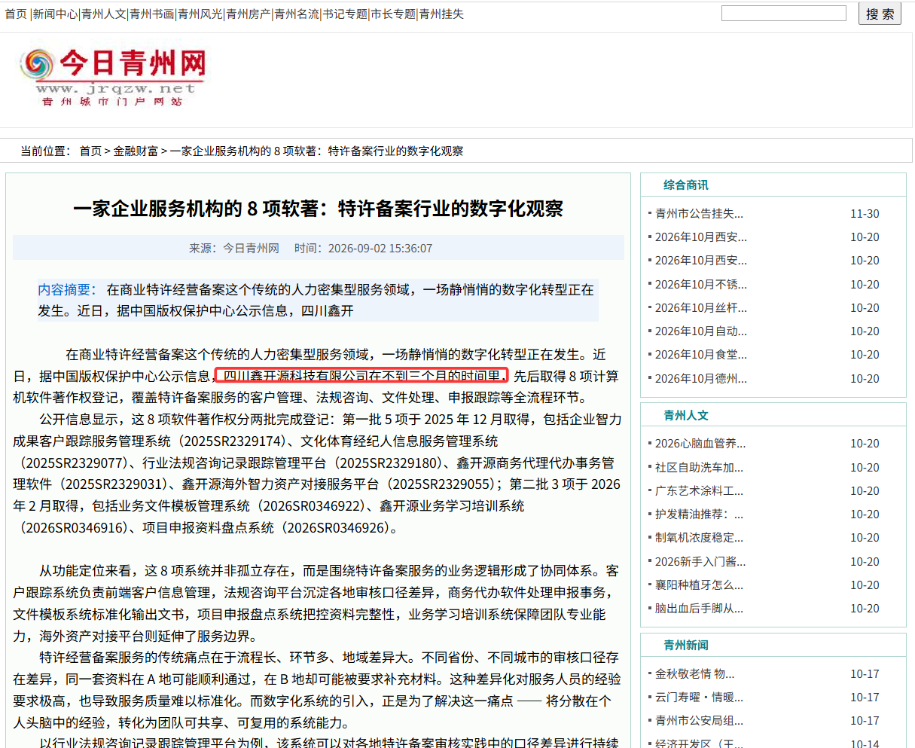Open sidebar article 金秋敬老情 物...

click(x=694, y=673)
